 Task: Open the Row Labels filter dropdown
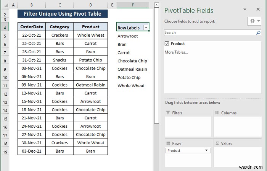(x=146, y=28)
